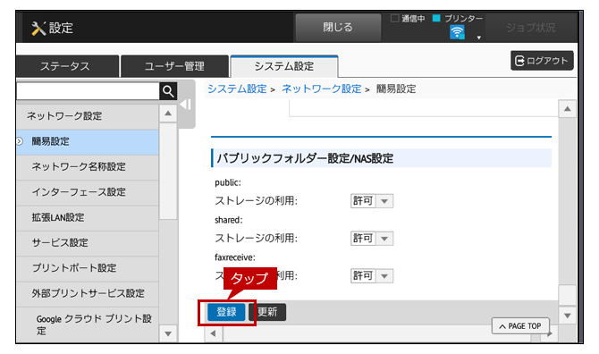
Task: Toggle the プリンター indicator box
Action: (436, 18)
